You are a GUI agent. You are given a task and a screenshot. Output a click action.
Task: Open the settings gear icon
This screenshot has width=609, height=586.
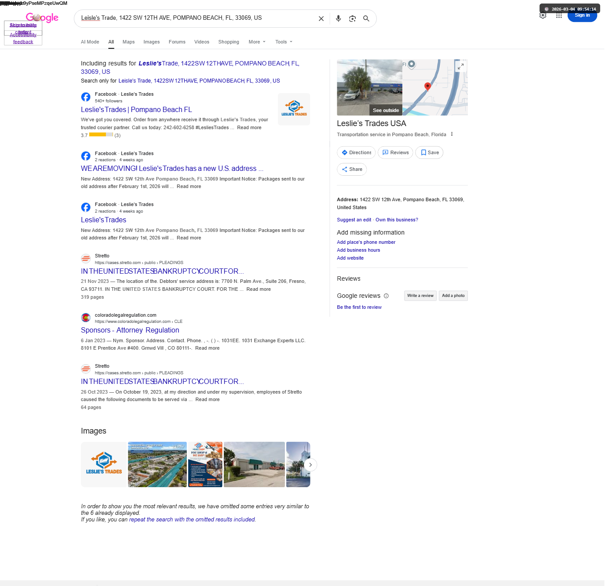(543, 15)
